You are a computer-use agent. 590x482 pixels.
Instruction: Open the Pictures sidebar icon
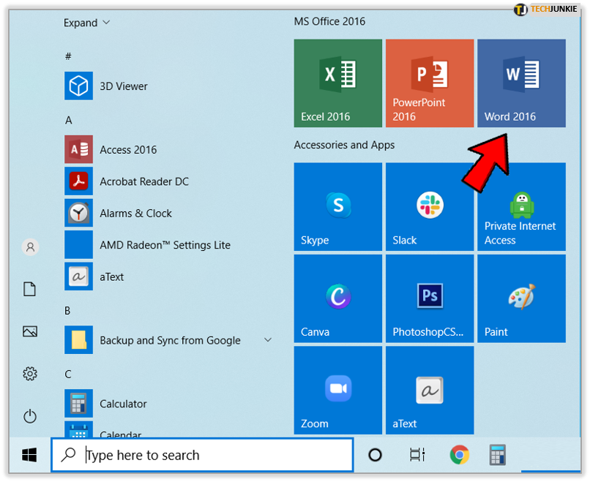point(30,331)
